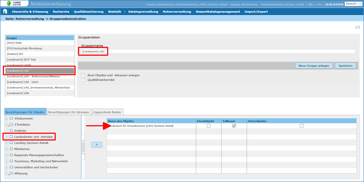Click the Landtag Sachsen-Anhalt folder icon
The width and height of the screenshot is (364, 182).
(x=11, y=143)
